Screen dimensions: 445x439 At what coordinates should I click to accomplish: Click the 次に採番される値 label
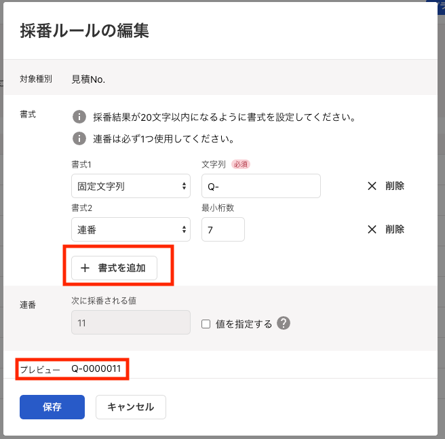104,301
